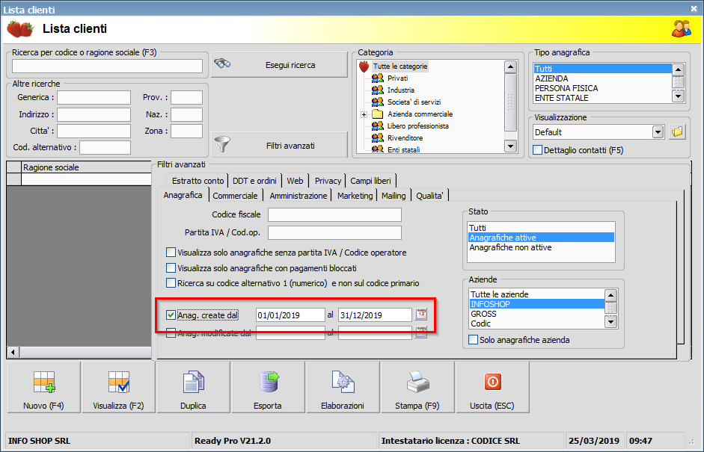Image resolution: width=704 pixels, height=452 pixels.
Task: Open the yellow folder icon beside Visualizzazione
Action: tap(677, 131)
